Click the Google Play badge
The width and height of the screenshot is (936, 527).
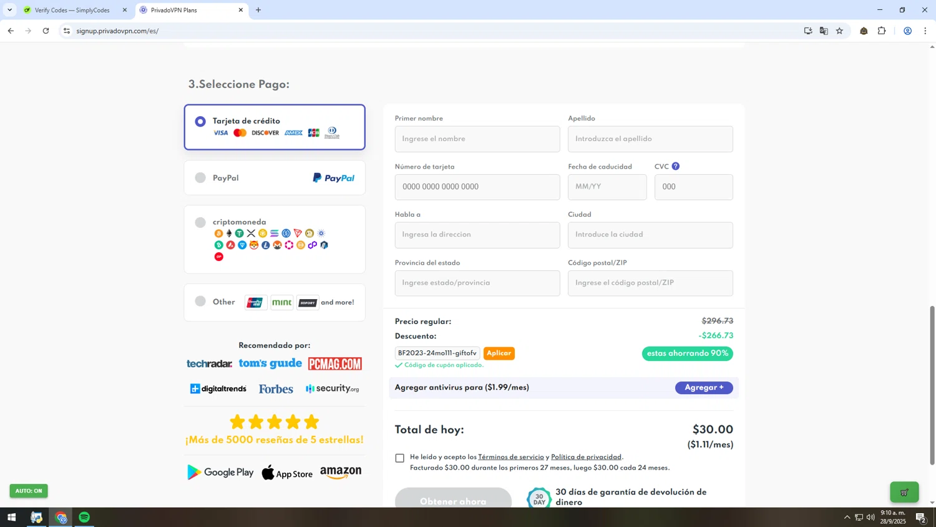pyautogui.click(x=220, y=473)
